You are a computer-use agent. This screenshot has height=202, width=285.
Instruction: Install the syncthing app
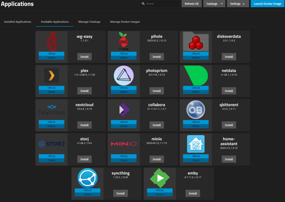pos(121,193)
